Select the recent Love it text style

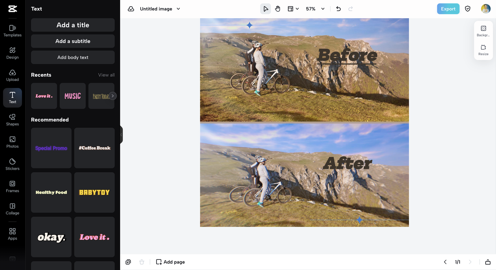44,96
